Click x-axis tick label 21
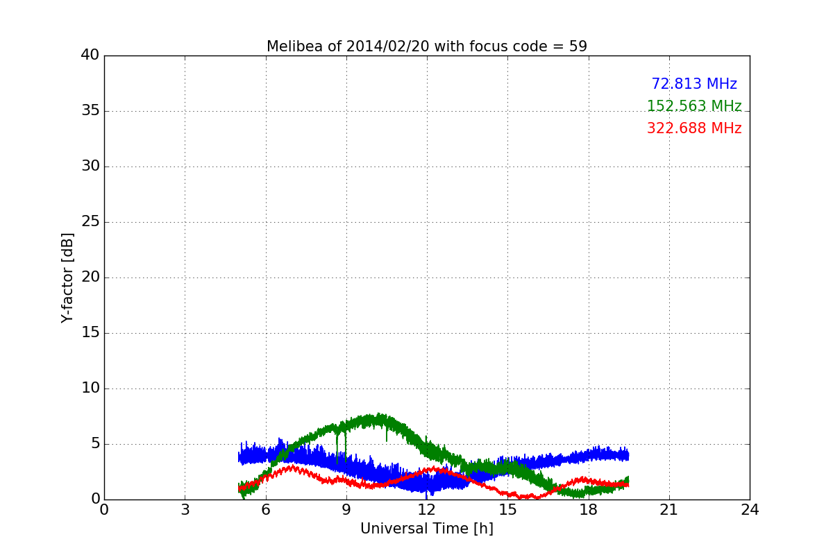This screenshot has height=555, width=833. coord(669,510)
